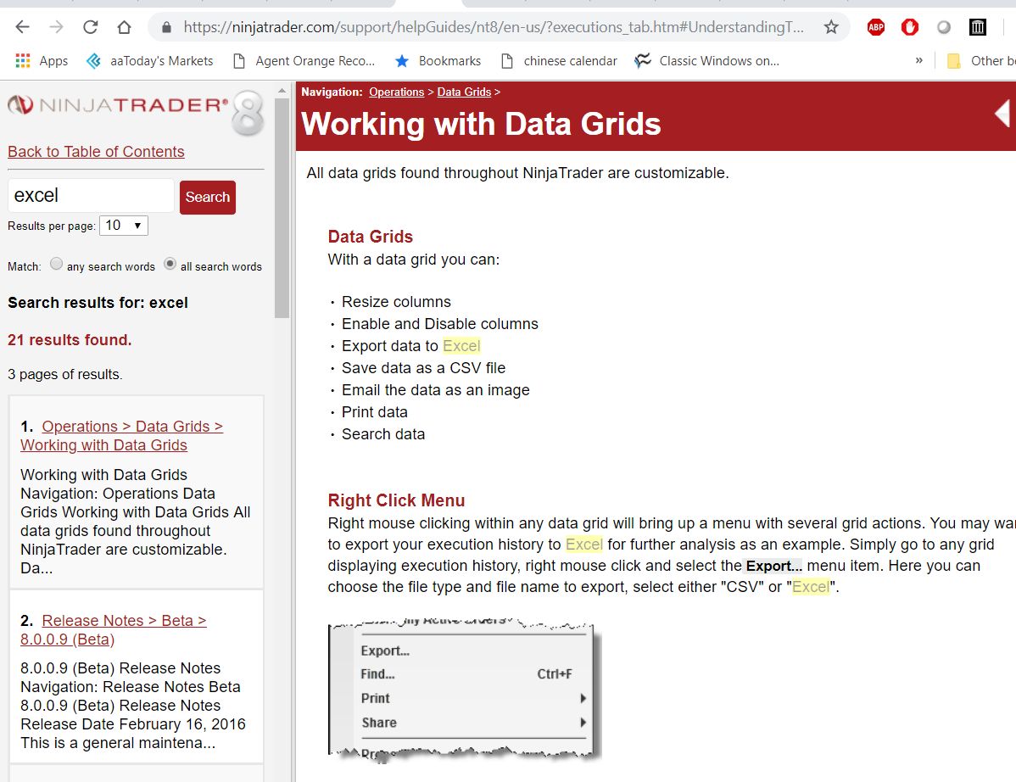Click the red Search button

click(207, 197)
